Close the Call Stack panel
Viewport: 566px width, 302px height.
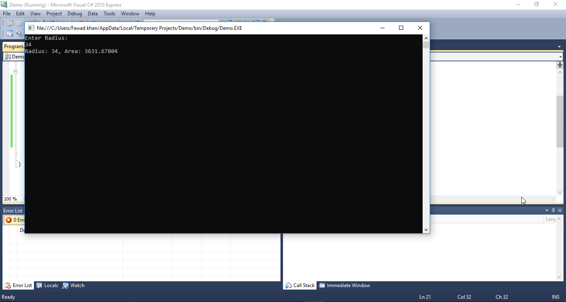click(560, 210)
